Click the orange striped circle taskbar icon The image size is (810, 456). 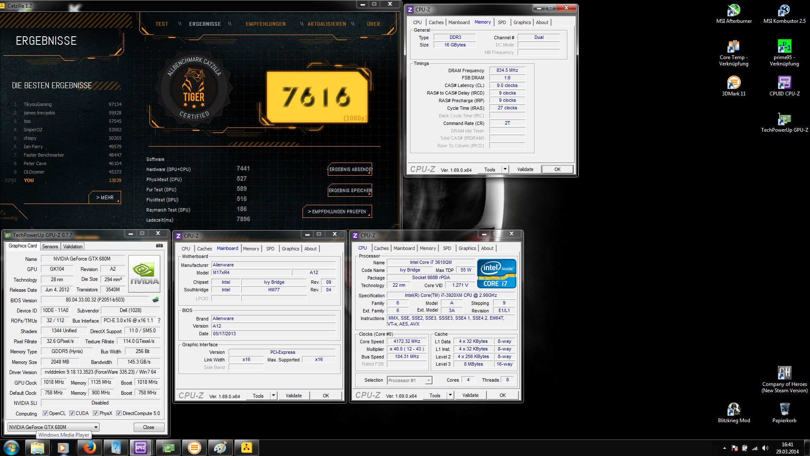[194, 448]
